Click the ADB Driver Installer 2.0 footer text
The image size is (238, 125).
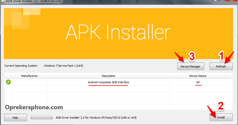pyautogui.click(x=96, y=118)
